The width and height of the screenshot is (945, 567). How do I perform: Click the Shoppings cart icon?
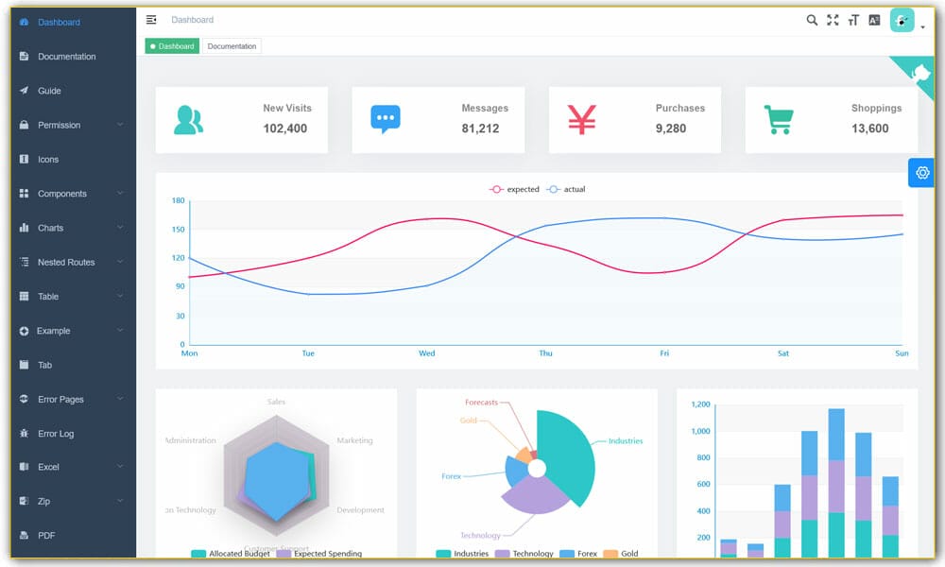(777, 118)
